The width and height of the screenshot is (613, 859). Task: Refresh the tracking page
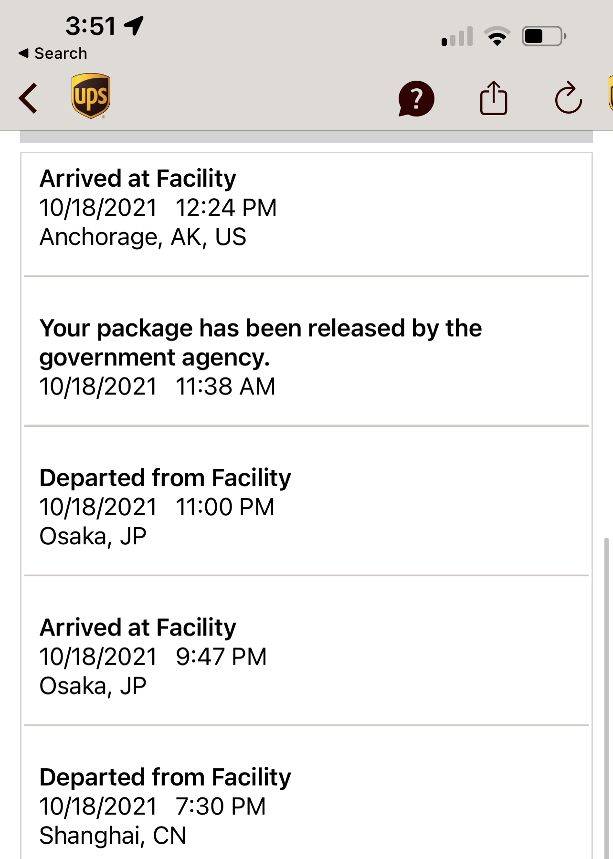click(568, 98)
